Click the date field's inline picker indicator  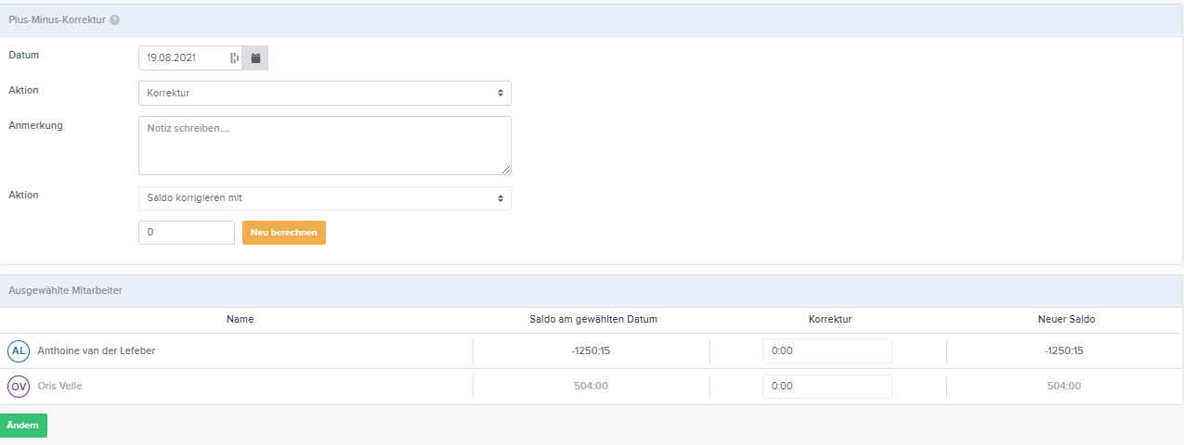pos(234,57)
